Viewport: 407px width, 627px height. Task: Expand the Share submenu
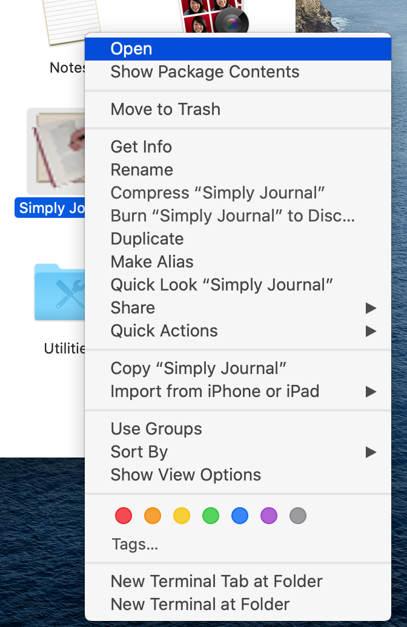tap(242, 308)
